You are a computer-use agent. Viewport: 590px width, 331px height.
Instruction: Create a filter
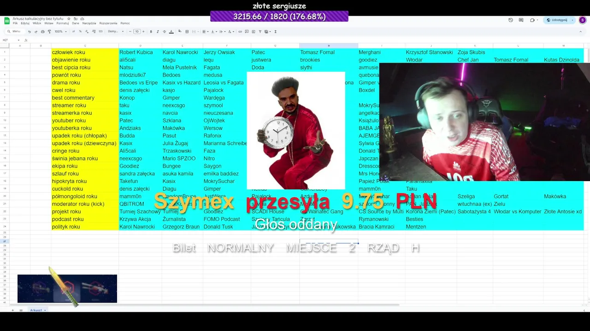[260, 32]
